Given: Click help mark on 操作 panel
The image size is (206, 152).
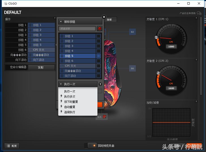Looking at the screenshot, I should point(55,18).
